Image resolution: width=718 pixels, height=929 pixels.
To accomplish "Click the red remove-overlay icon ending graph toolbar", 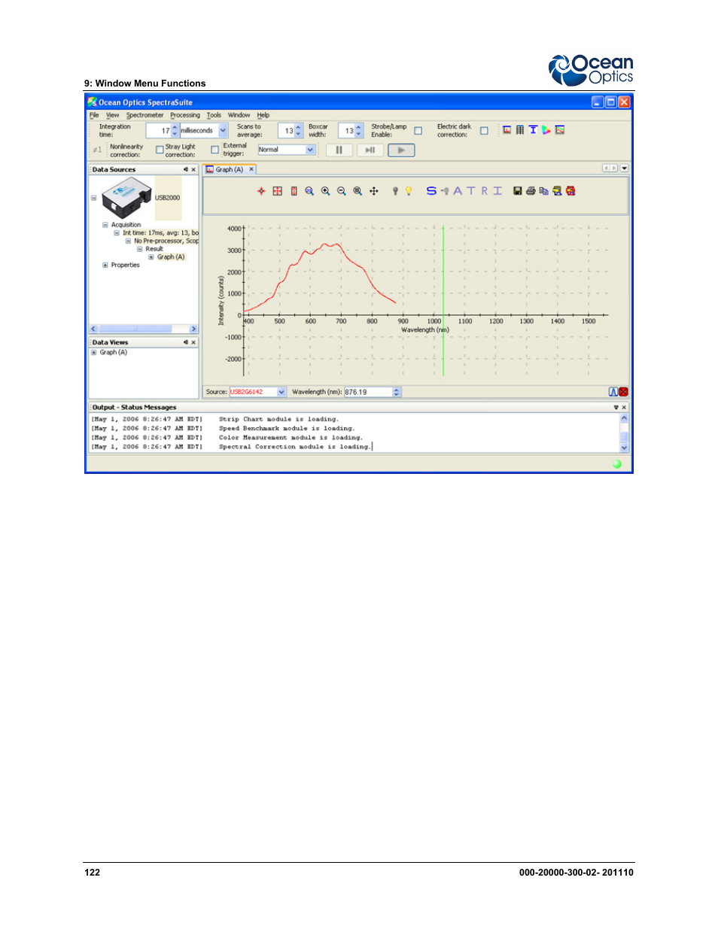I will coord(570,191).
